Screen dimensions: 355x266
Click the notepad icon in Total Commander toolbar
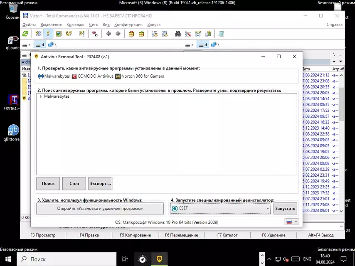(x=221, y=34)
